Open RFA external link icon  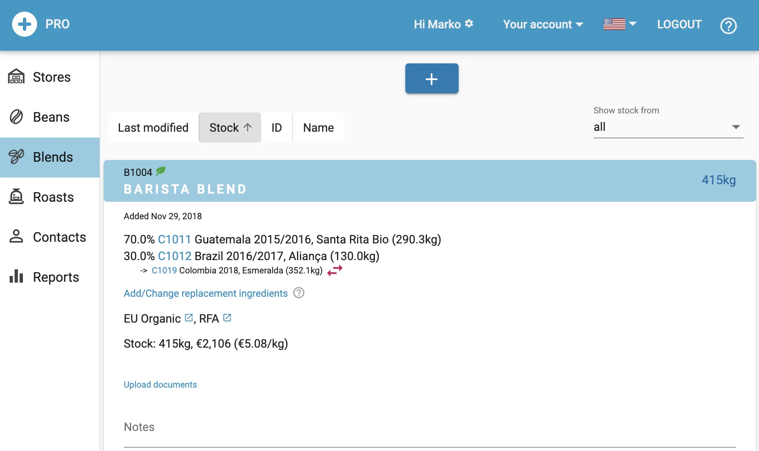(x=227, y=318)
